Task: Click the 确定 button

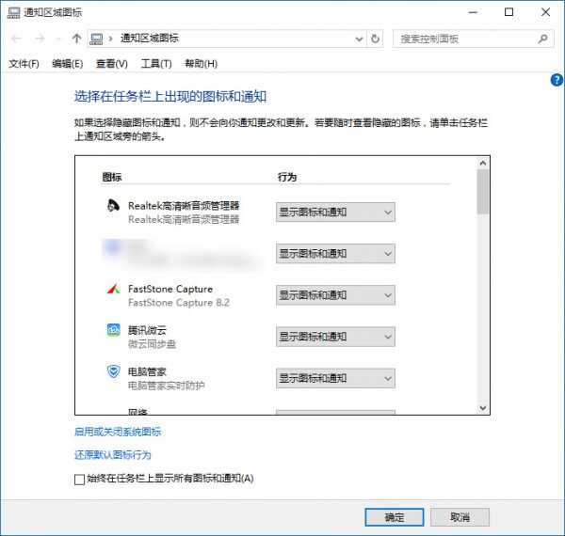Action: click(395, 517)
